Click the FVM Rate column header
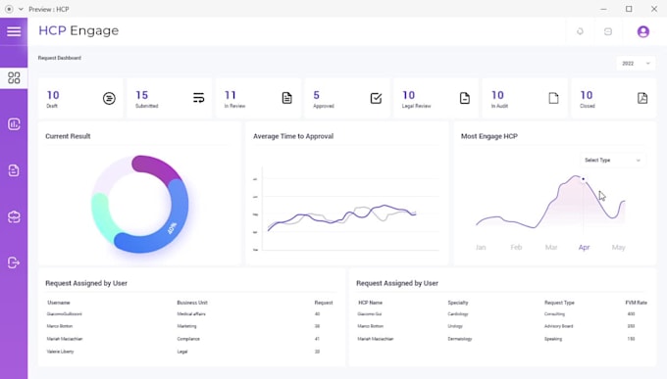The height and width of the screenshot is (379, 667). click(x=636, y=303)
